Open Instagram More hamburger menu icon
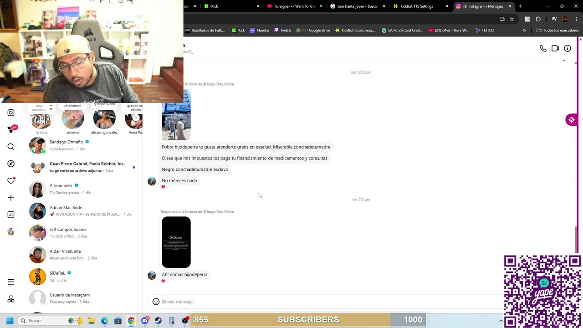 click(x=11, y=282)
